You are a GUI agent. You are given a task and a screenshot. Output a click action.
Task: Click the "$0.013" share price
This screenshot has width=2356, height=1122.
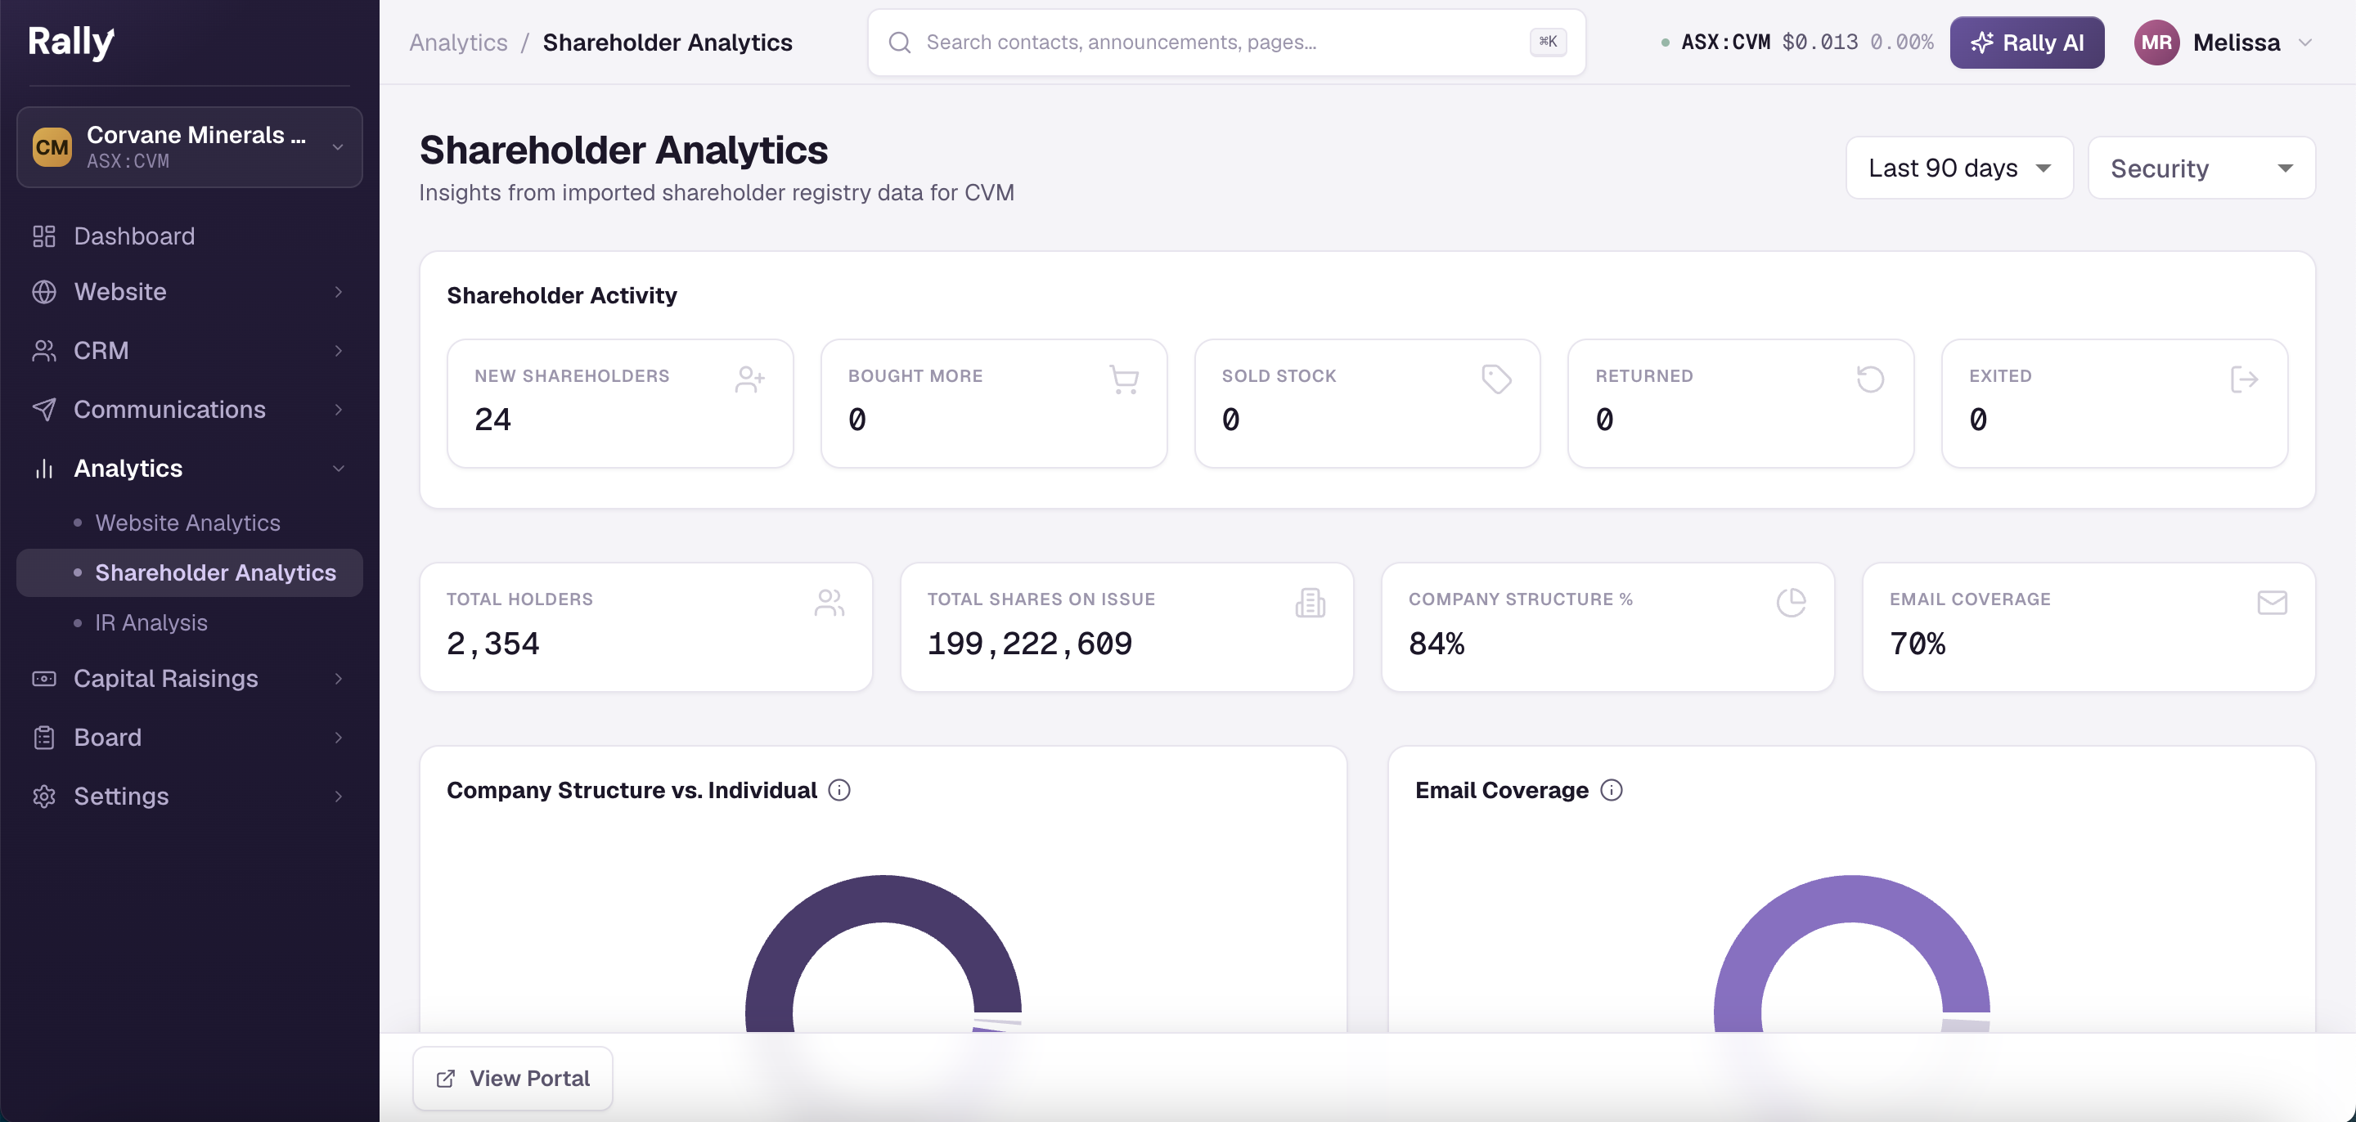click(x=1820, y=42)
